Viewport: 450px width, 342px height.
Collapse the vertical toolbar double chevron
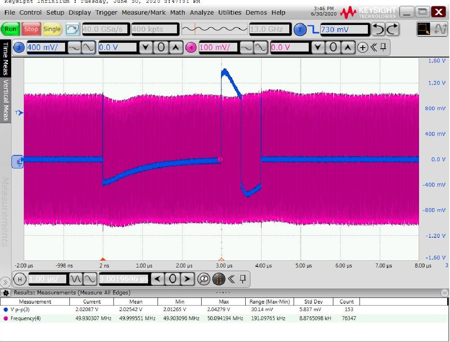[373, 47]
